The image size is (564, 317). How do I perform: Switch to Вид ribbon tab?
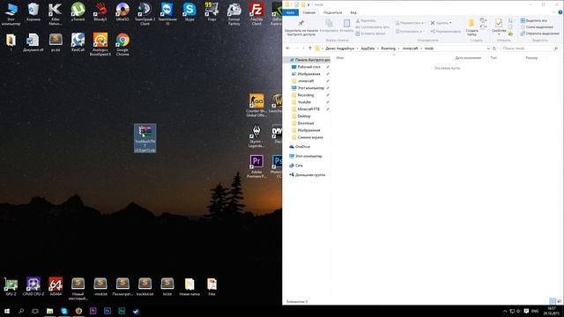[353, 12]
